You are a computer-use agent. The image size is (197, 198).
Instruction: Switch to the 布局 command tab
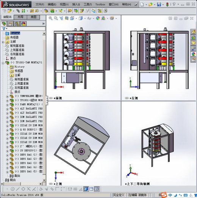pos(20,17)
